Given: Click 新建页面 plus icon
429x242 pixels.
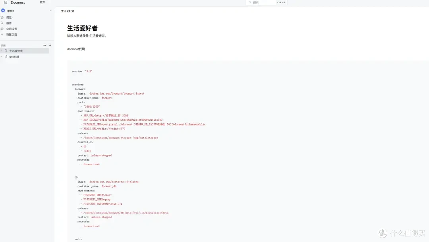Looking at the screenshot, I should tap(2, 35).
